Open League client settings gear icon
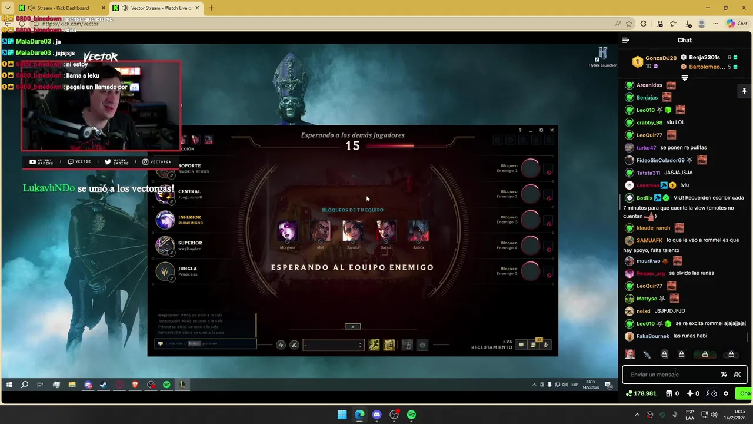The height and width of the screenshot is (424, 753). tap(541, 130)
